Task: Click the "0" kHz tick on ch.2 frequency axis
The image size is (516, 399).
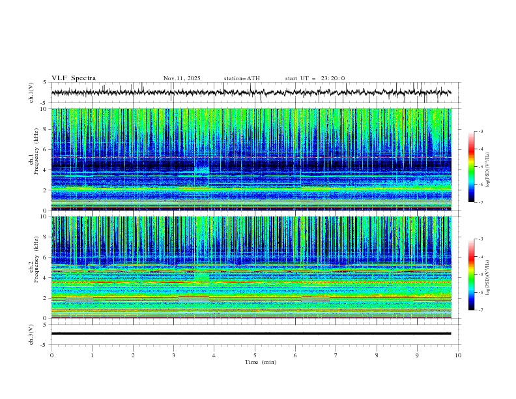Action: (x=46, y=318)
